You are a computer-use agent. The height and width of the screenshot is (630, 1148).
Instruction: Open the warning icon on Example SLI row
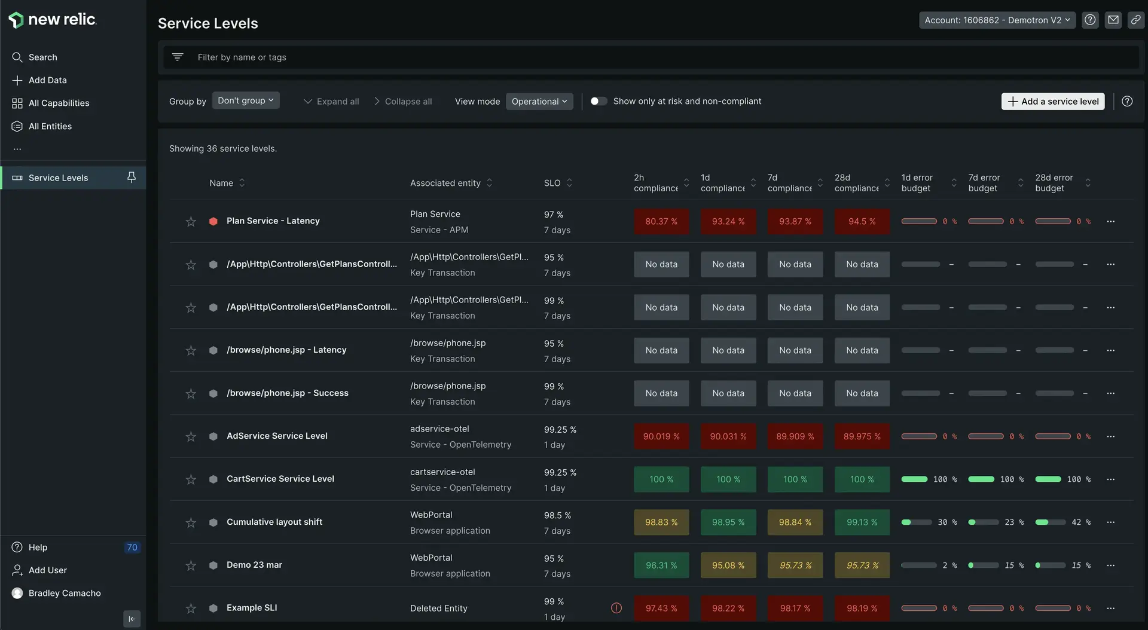616,608
